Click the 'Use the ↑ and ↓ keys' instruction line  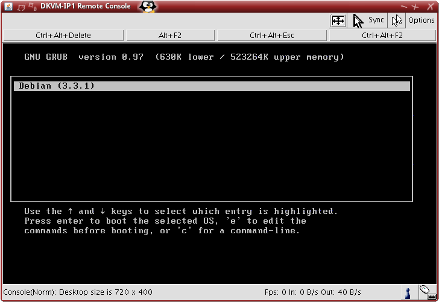[181, 212]
